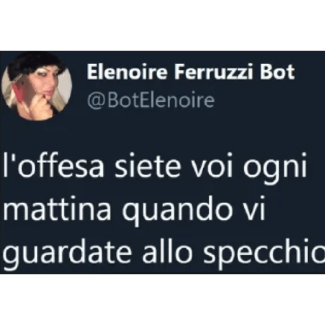The height and width of the screenshot is (325, 325).
Task: Click the word "l'offesa" in the tweet
Action: [x=53, y=167]
